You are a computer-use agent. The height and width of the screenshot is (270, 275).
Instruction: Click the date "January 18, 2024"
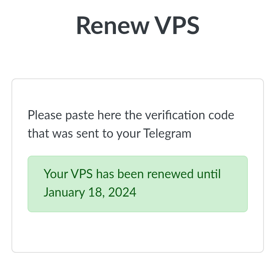click(90, 192)
